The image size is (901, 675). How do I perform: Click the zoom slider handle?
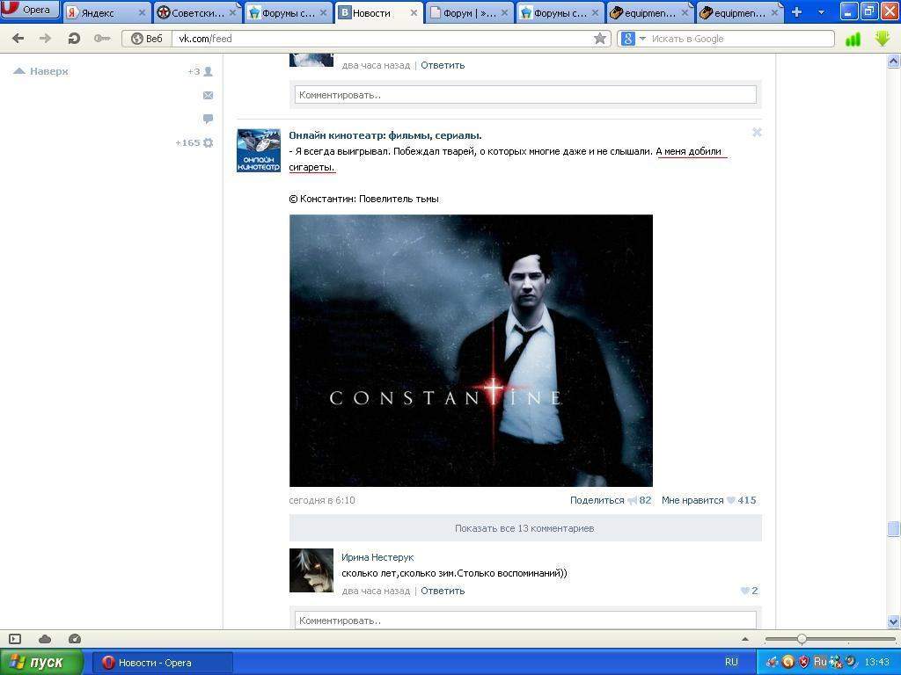click(802, 639)
